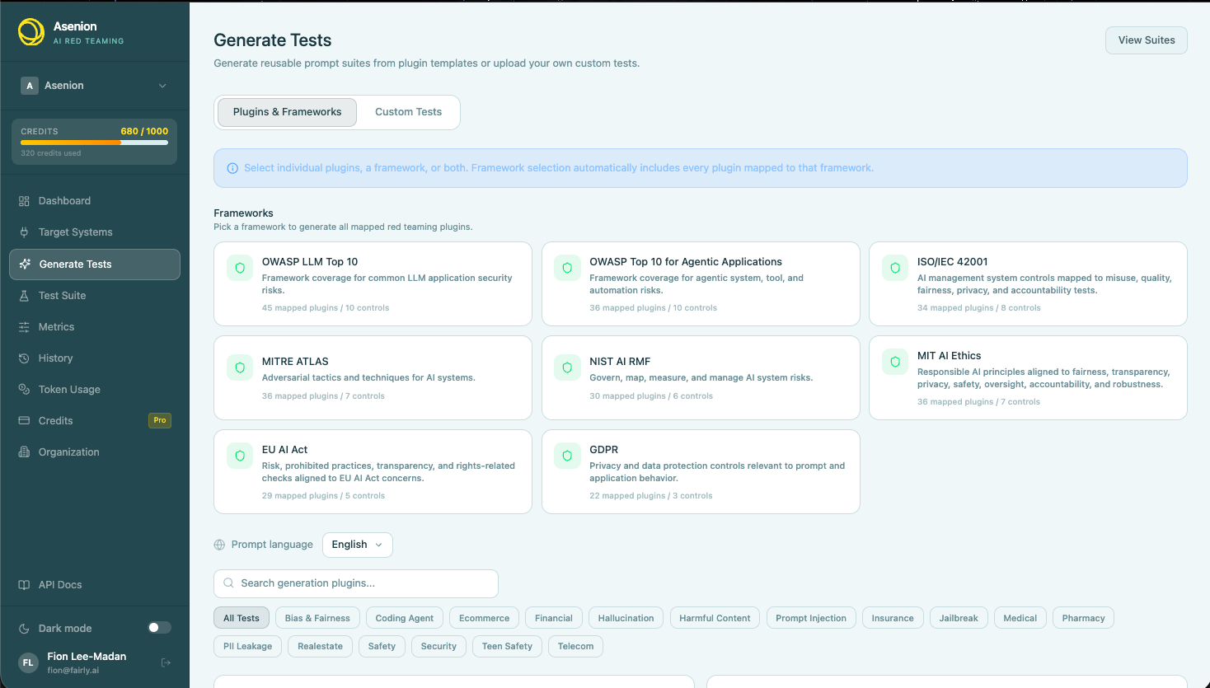Filter plugins by Telecom

(x=575, y=646)
